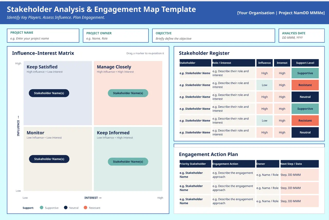Select the stakeholder marker in Manage Closely quadrant
Screen dimensions: 329x220
[128, 93]
